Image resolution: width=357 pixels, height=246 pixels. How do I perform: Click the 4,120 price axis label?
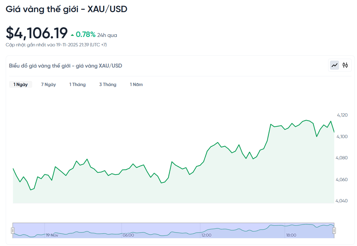pyautogui.click(x=342, y=115)
